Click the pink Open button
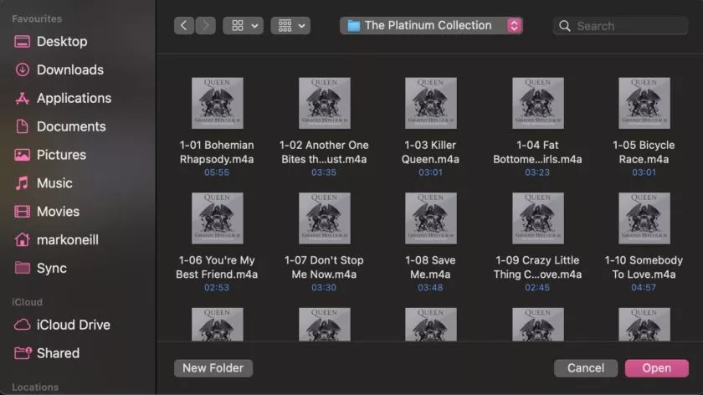 pyautogui.click(x=657, y=368)
